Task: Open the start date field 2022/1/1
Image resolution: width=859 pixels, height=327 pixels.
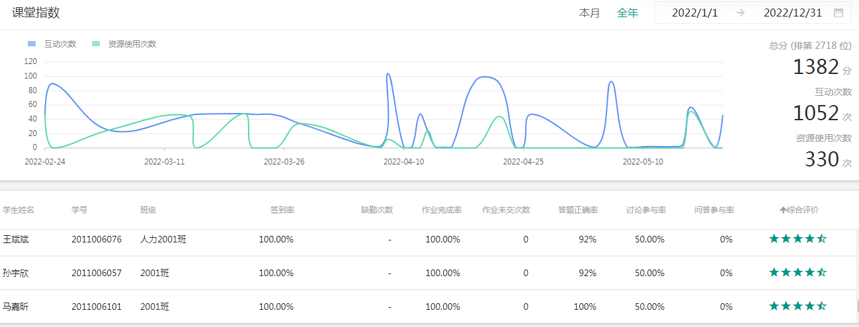Action: [x=694, y=13]
